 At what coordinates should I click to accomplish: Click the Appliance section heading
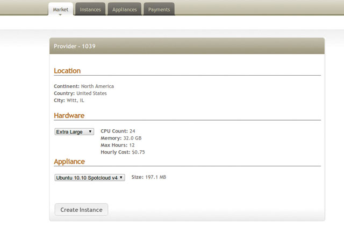[69, 161]
